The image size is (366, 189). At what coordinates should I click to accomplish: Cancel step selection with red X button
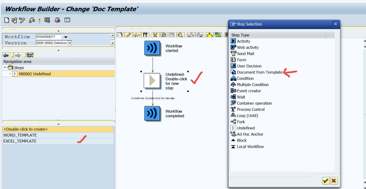pyautogui.click(x=334, y=181)
